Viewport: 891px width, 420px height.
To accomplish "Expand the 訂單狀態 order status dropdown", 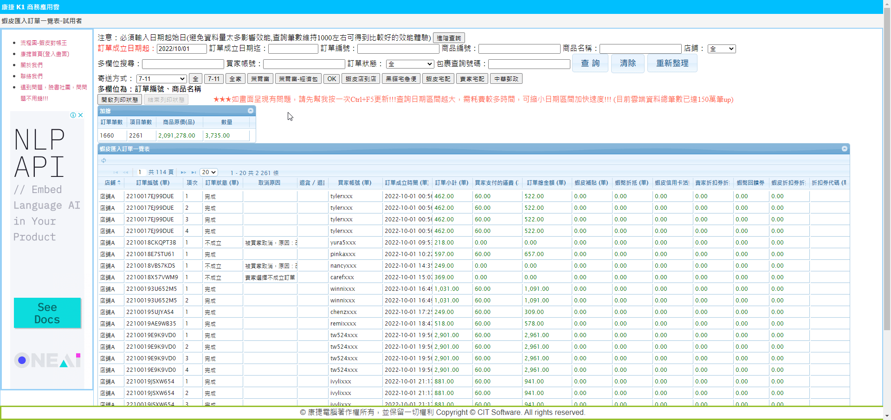I will 410,64.
